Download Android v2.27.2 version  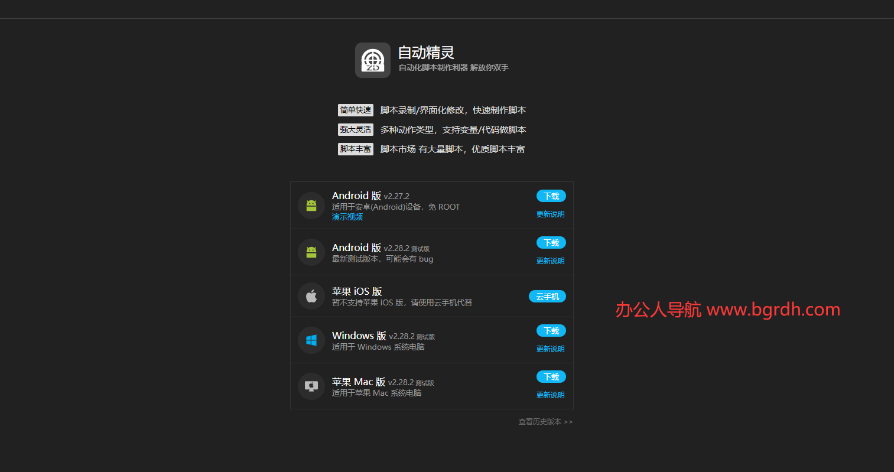point(551,196)
